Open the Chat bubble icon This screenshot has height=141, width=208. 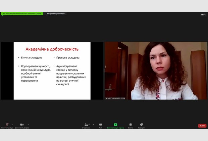(101, 125)
